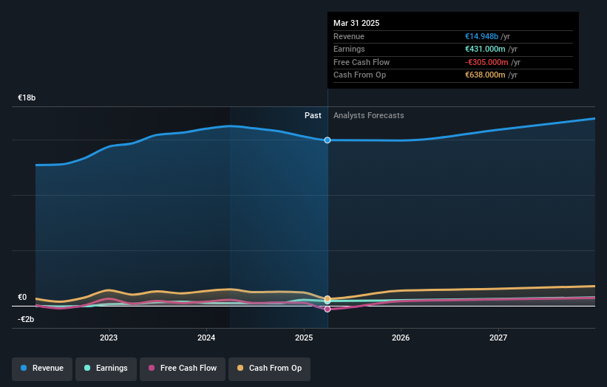The height and width of the screenshot is (387, 607).
Task: Select the orange Cash From Op data point marker
Action: click(328, 298)
